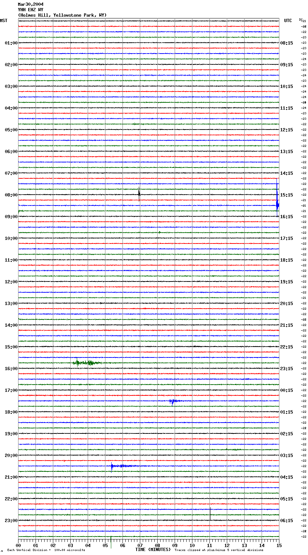Image resolution: width=308 pixels, height=555 pixels.
Task: Click the '20:00' MST time label
Action: (x=11, y=456)
